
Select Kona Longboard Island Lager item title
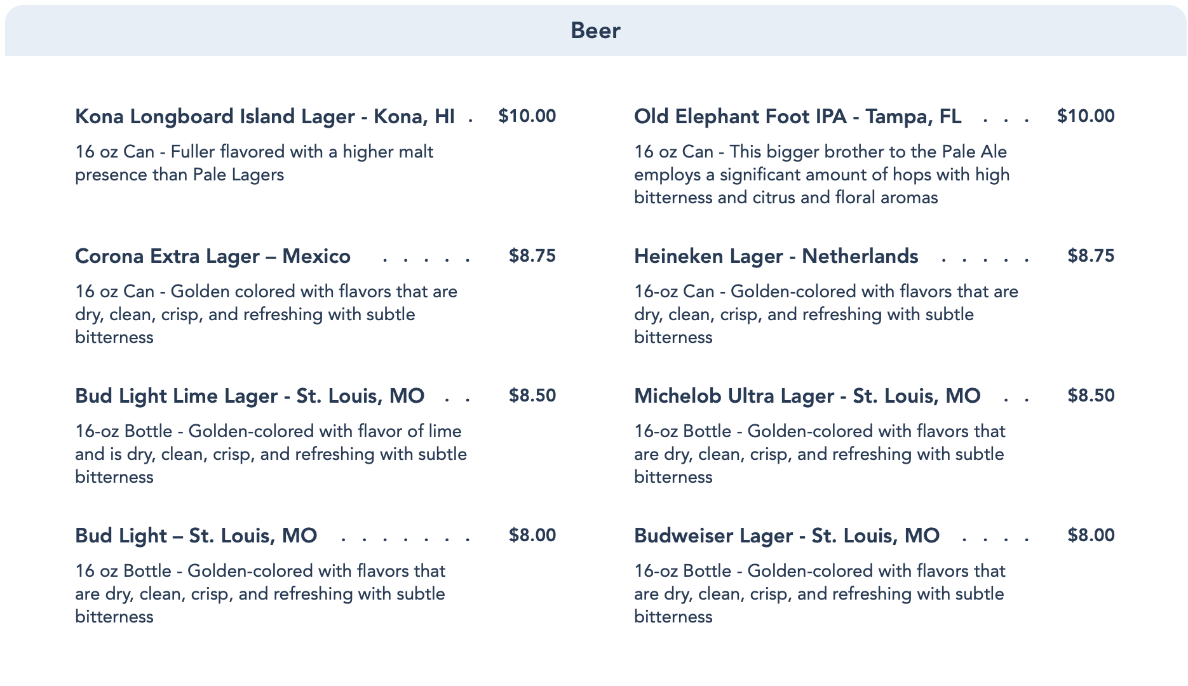point(264,117)
